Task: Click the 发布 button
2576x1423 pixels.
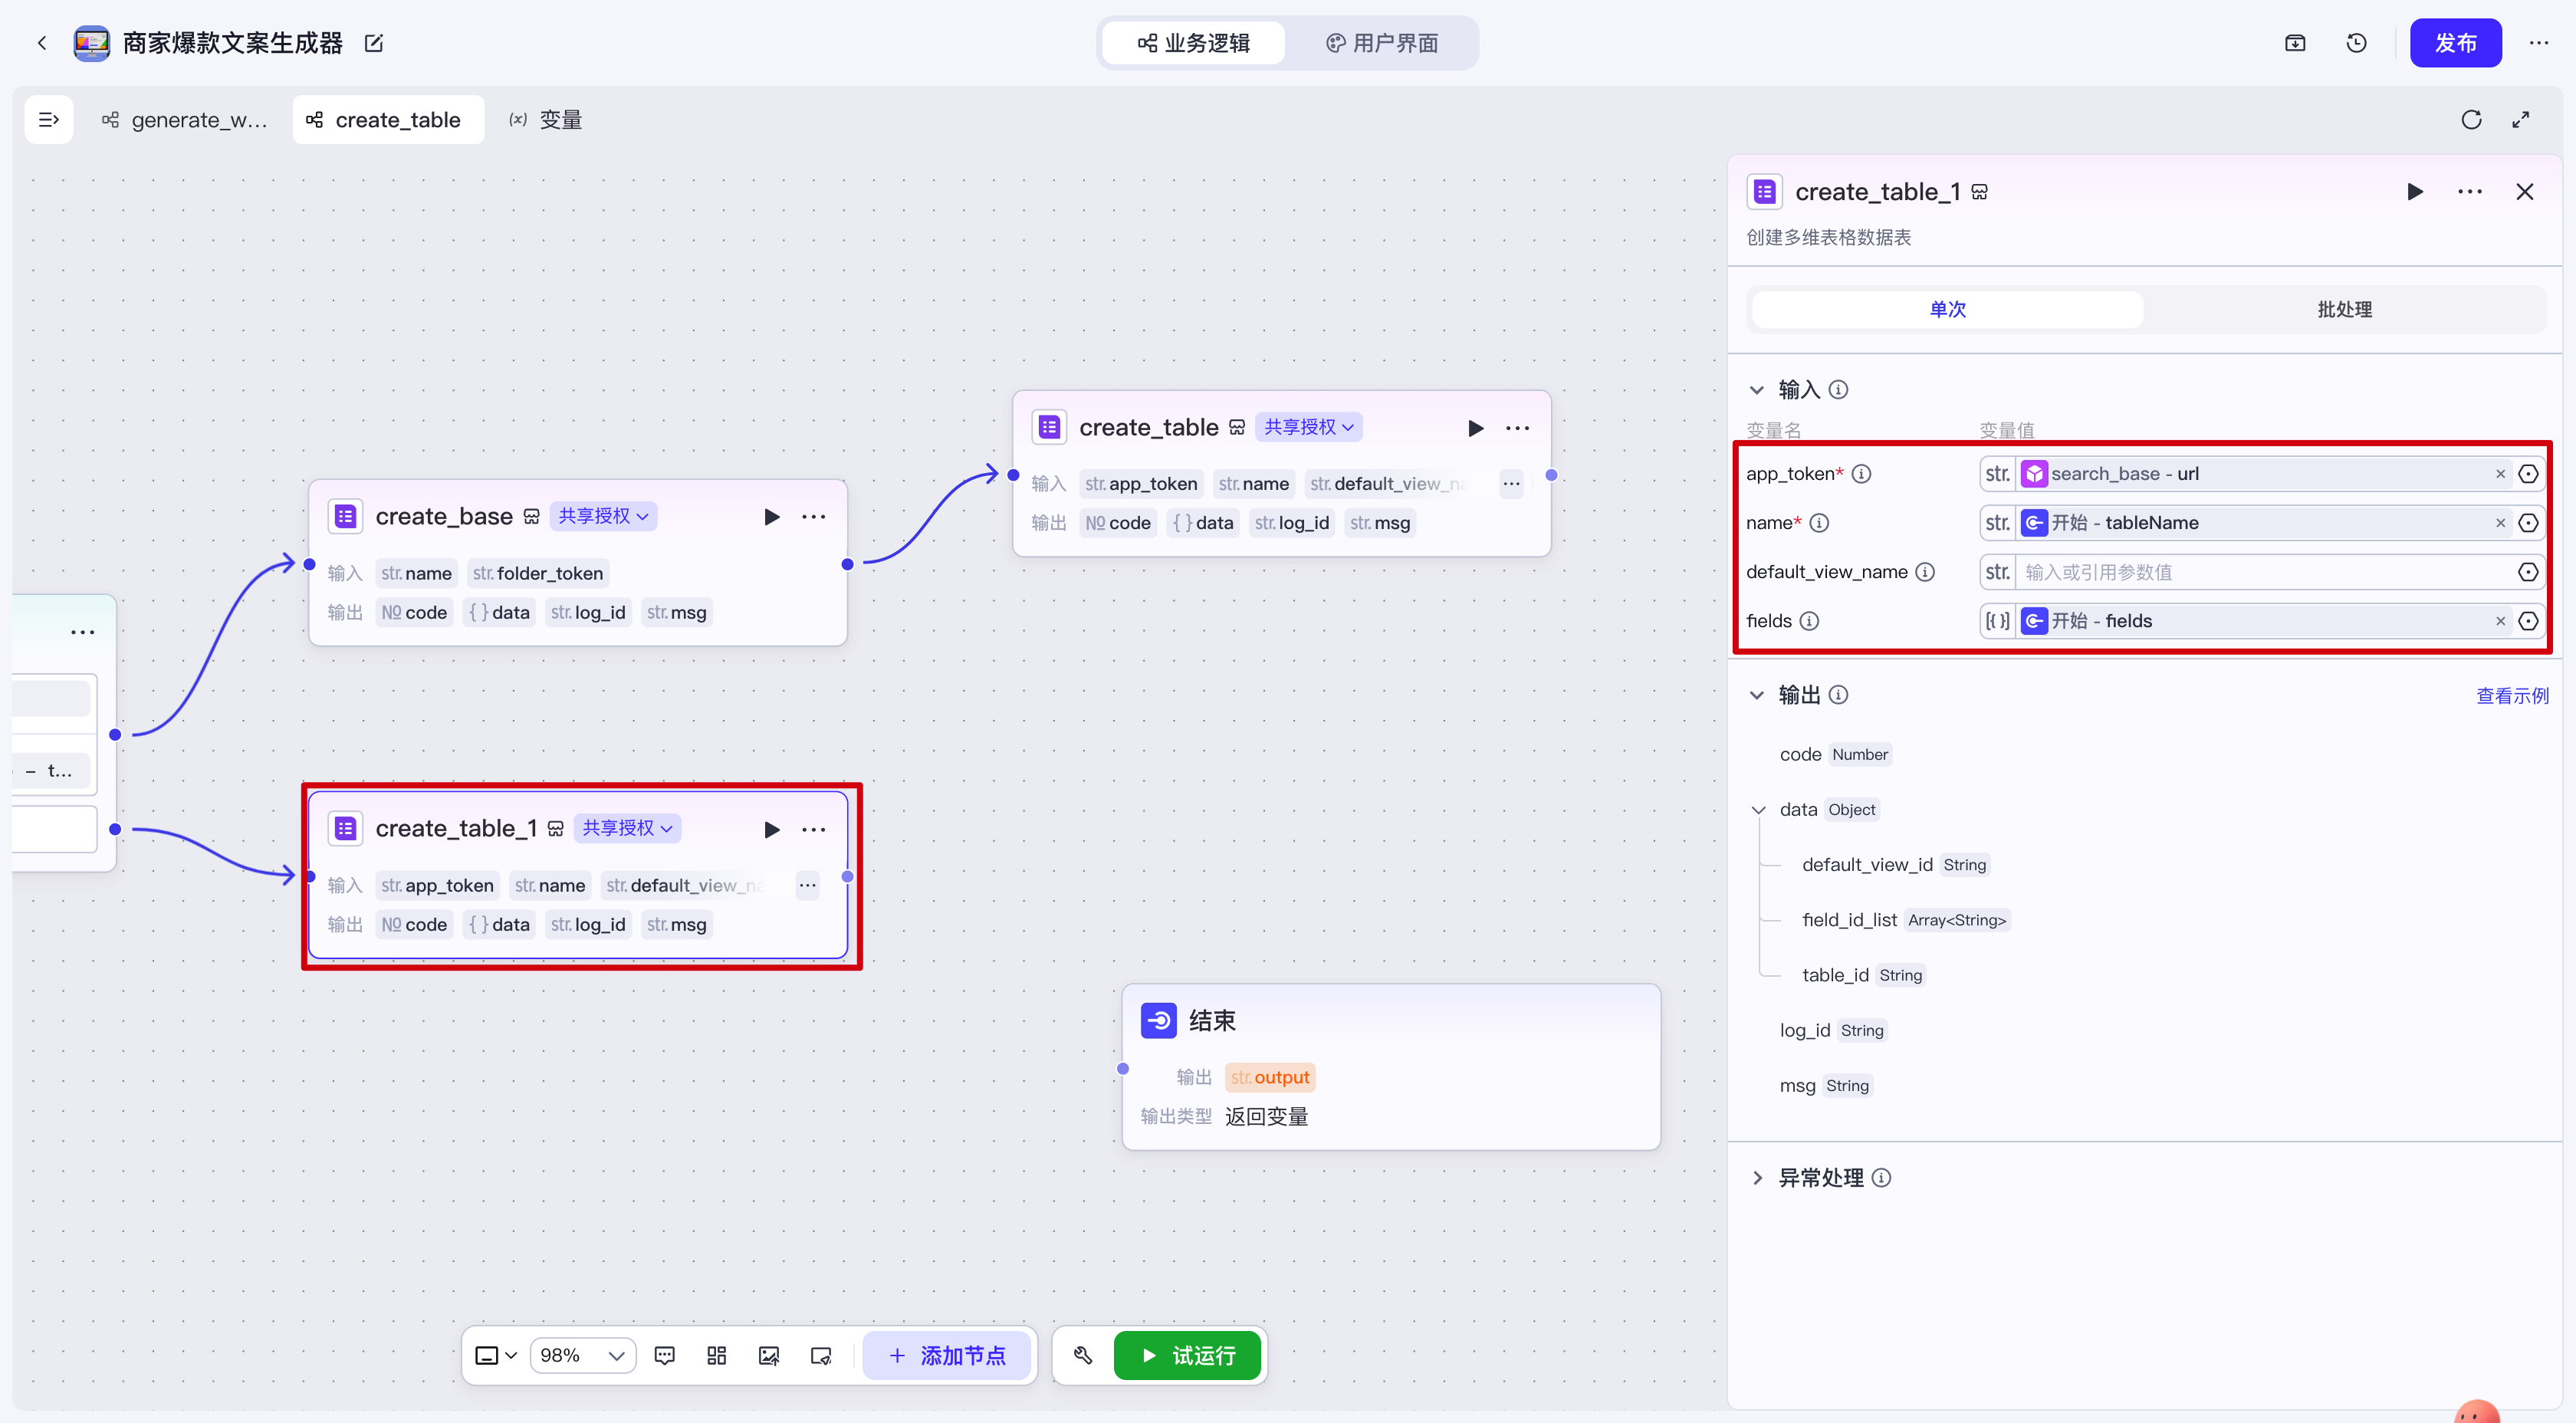Action: pyautogui.click(x=2455, y=43)
